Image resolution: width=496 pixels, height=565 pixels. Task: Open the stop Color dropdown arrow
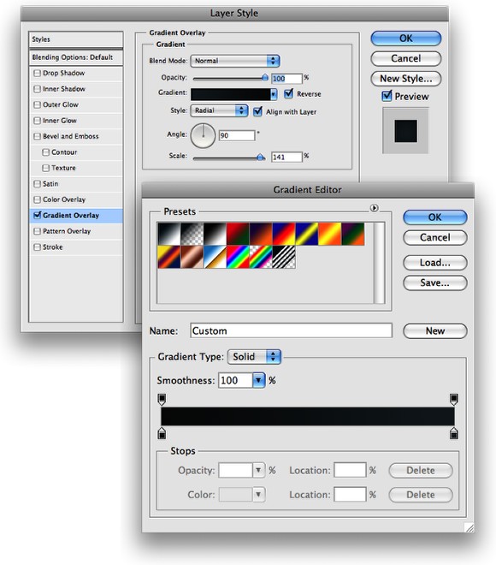258,495
